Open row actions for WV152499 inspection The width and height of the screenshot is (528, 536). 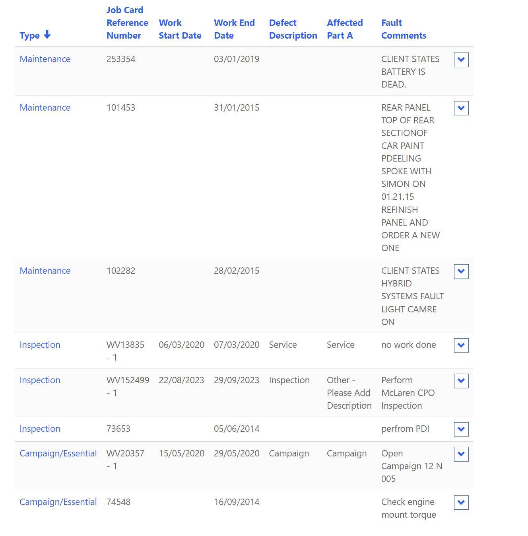461,381
